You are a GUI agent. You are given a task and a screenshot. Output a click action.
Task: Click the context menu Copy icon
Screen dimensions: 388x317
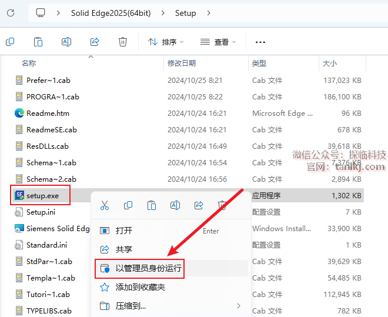point(128,205)
